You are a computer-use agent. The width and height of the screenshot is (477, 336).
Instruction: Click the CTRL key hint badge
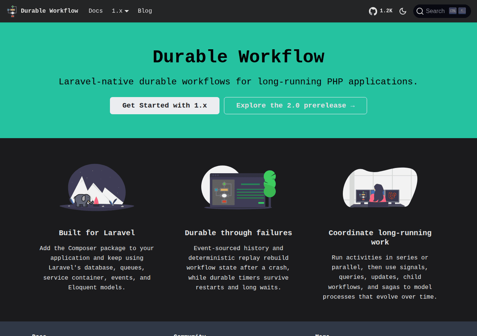453,11
